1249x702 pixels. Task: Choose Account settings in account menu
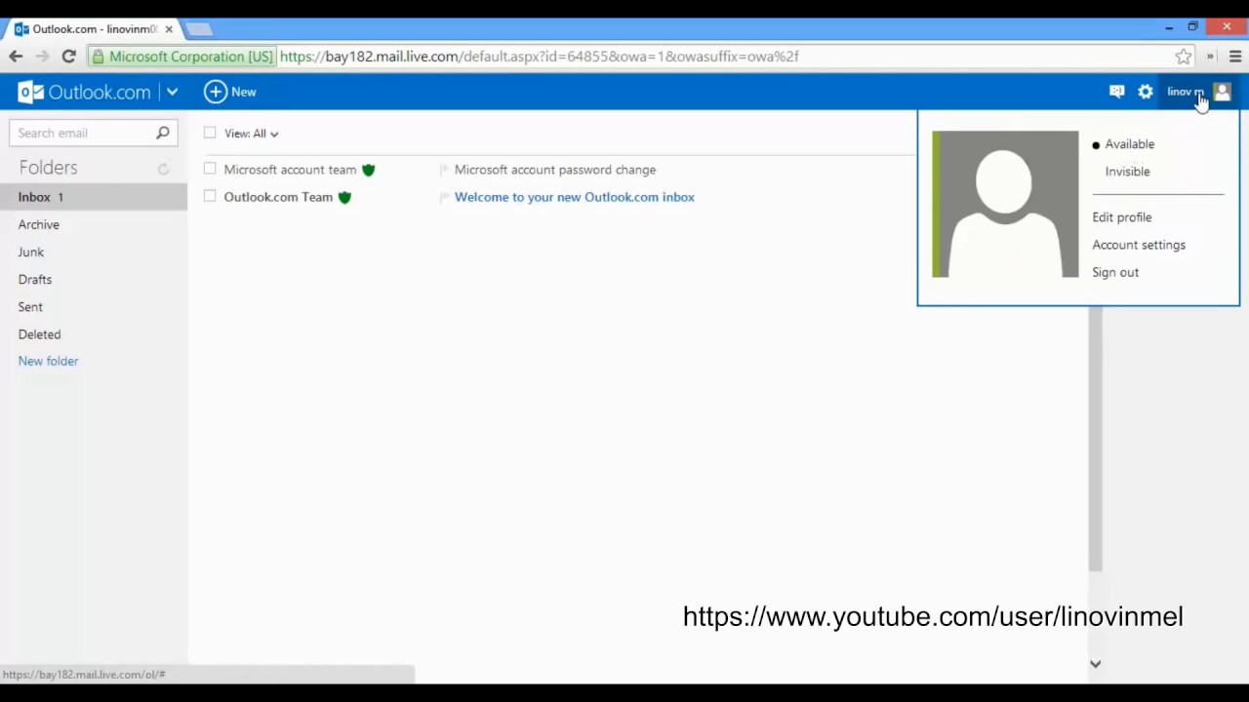(1139, 245)
